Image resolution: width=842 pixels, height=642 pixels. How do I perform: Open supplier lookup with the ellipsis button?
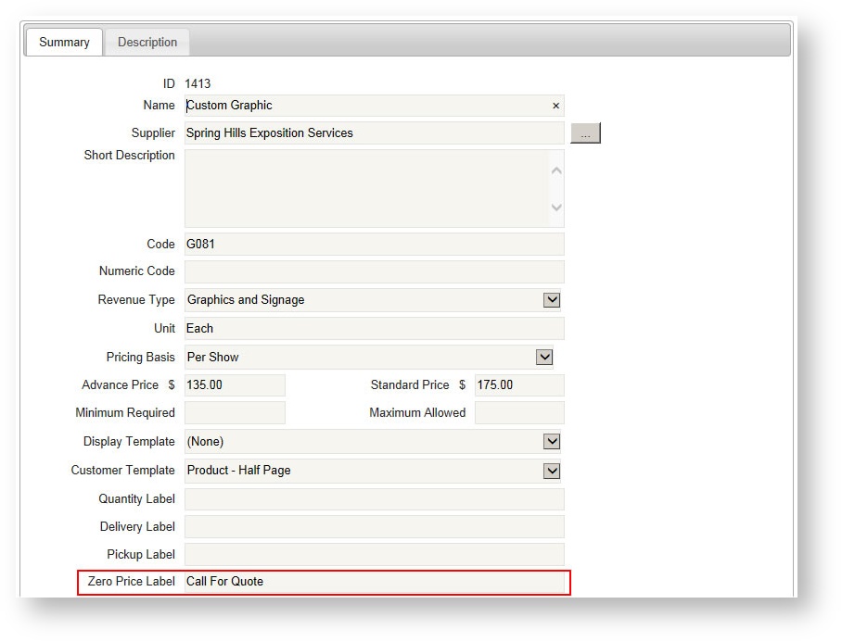tap(585, 133)
